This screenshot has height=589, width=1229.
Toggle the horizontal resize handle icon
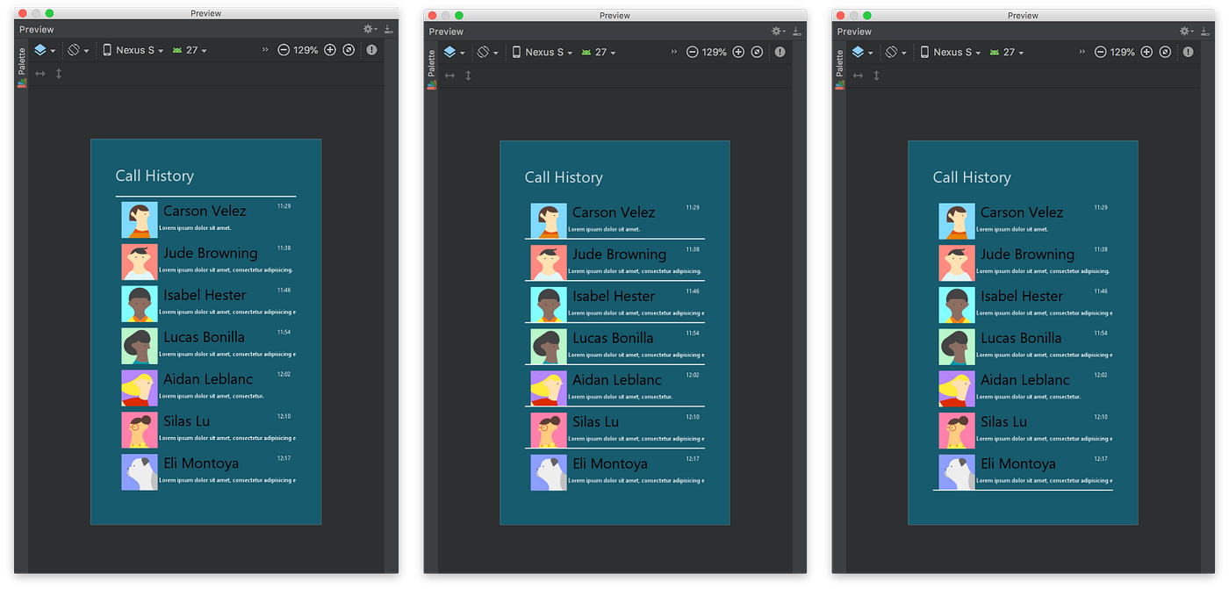point(40,74)
